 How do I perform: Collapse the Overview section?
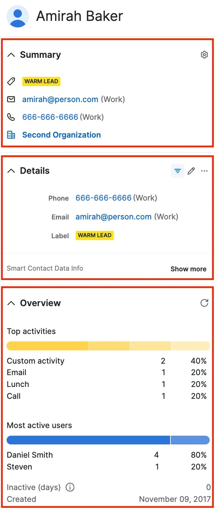[11, 303]
